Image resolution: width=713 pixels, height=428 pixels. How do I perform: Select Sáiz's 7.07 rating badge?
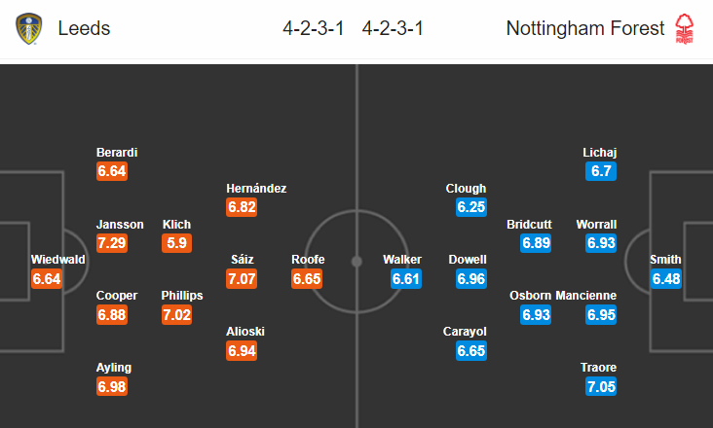[242, 278]
